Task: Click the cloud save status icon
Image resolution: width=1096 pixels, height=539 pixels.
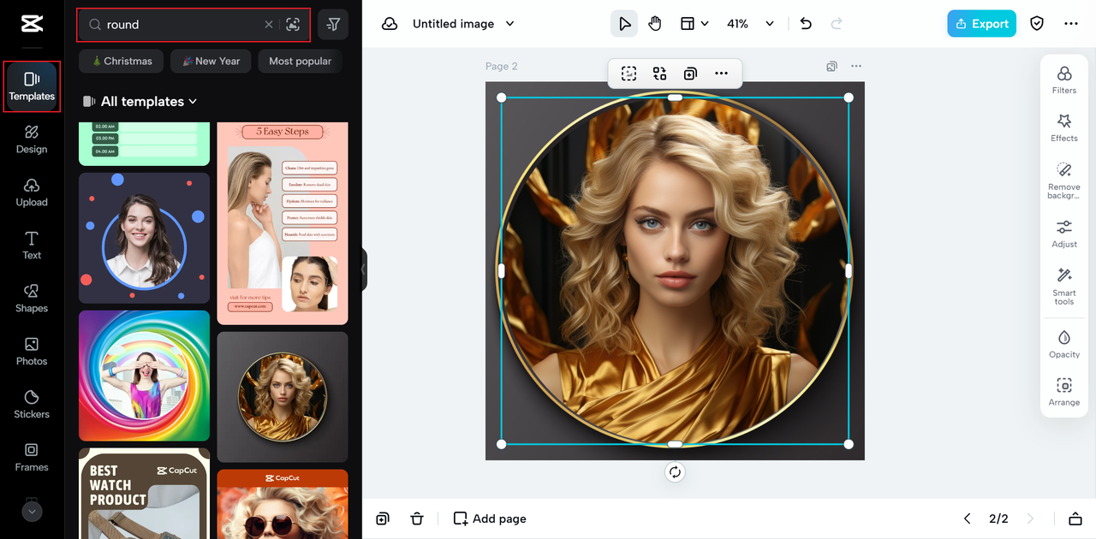Action: pyautogui.click(x=390, y=24)
